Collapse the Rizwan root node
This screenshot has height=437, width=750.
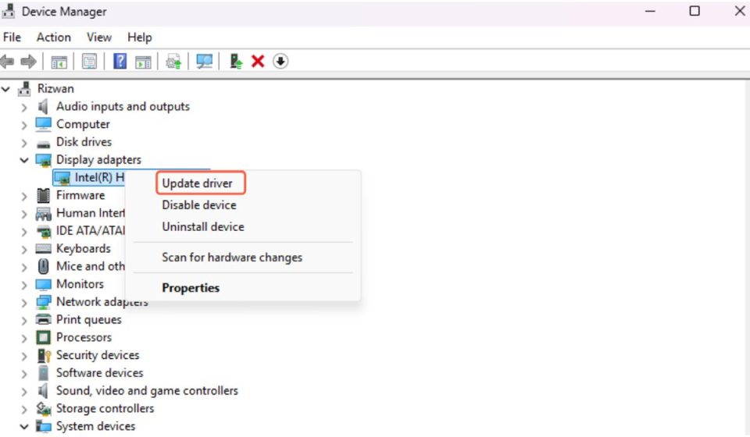tap(5, 89)
